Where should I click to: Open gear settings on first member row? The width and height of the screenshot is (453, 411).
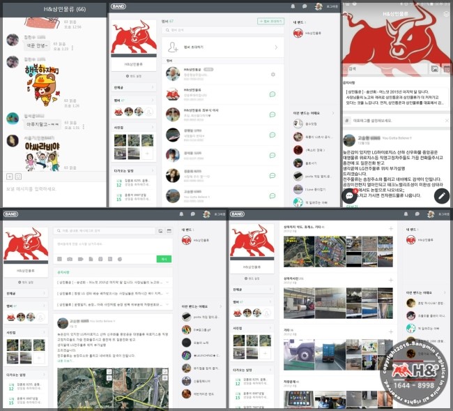tap(273, 75)
